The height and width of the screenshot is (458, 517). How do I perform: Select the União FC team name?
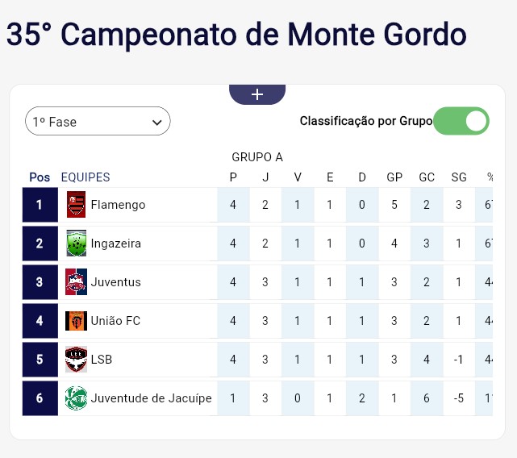click(115, 321)
